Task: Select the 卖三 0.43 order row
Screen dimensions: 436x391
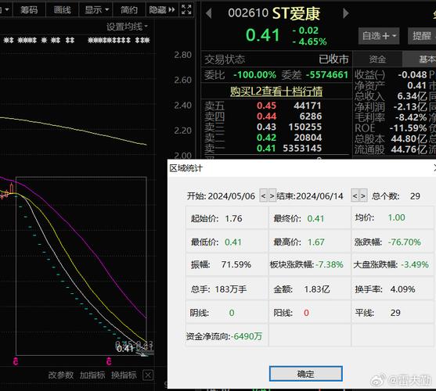Action: click(263, 127)
